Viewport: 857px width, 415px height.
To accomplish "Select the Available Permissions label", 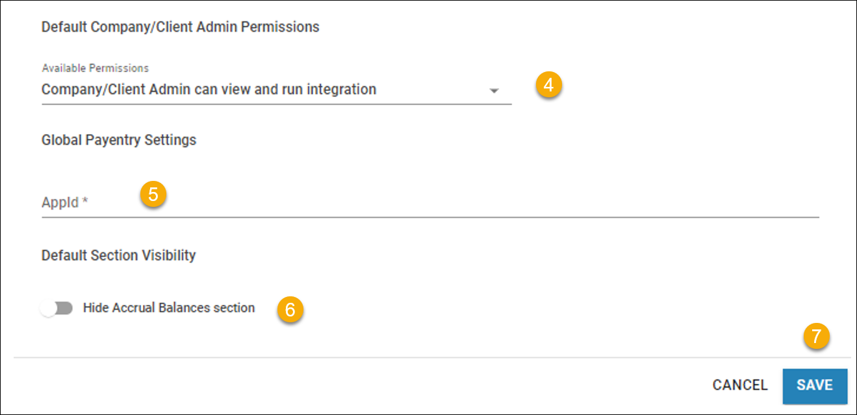I will 94,67.
